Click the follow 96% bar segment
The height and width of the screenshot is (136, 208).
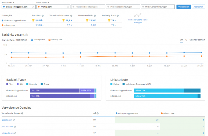166,96
